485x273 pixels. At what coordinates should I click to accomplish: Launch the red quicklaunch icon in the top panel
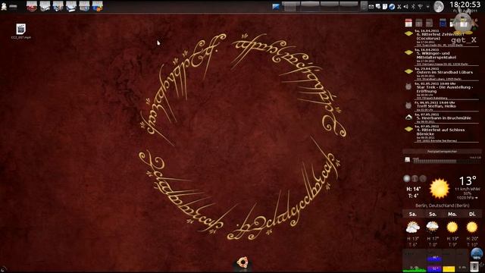tap(32, 6)
